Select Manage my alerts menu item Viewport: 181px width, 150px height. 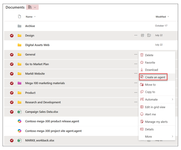157,122
